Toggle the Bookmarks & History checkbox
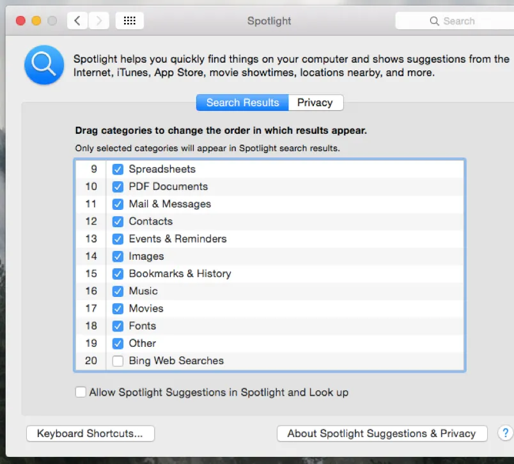This screenshot has height=464, width=514. tap(118, 273)
